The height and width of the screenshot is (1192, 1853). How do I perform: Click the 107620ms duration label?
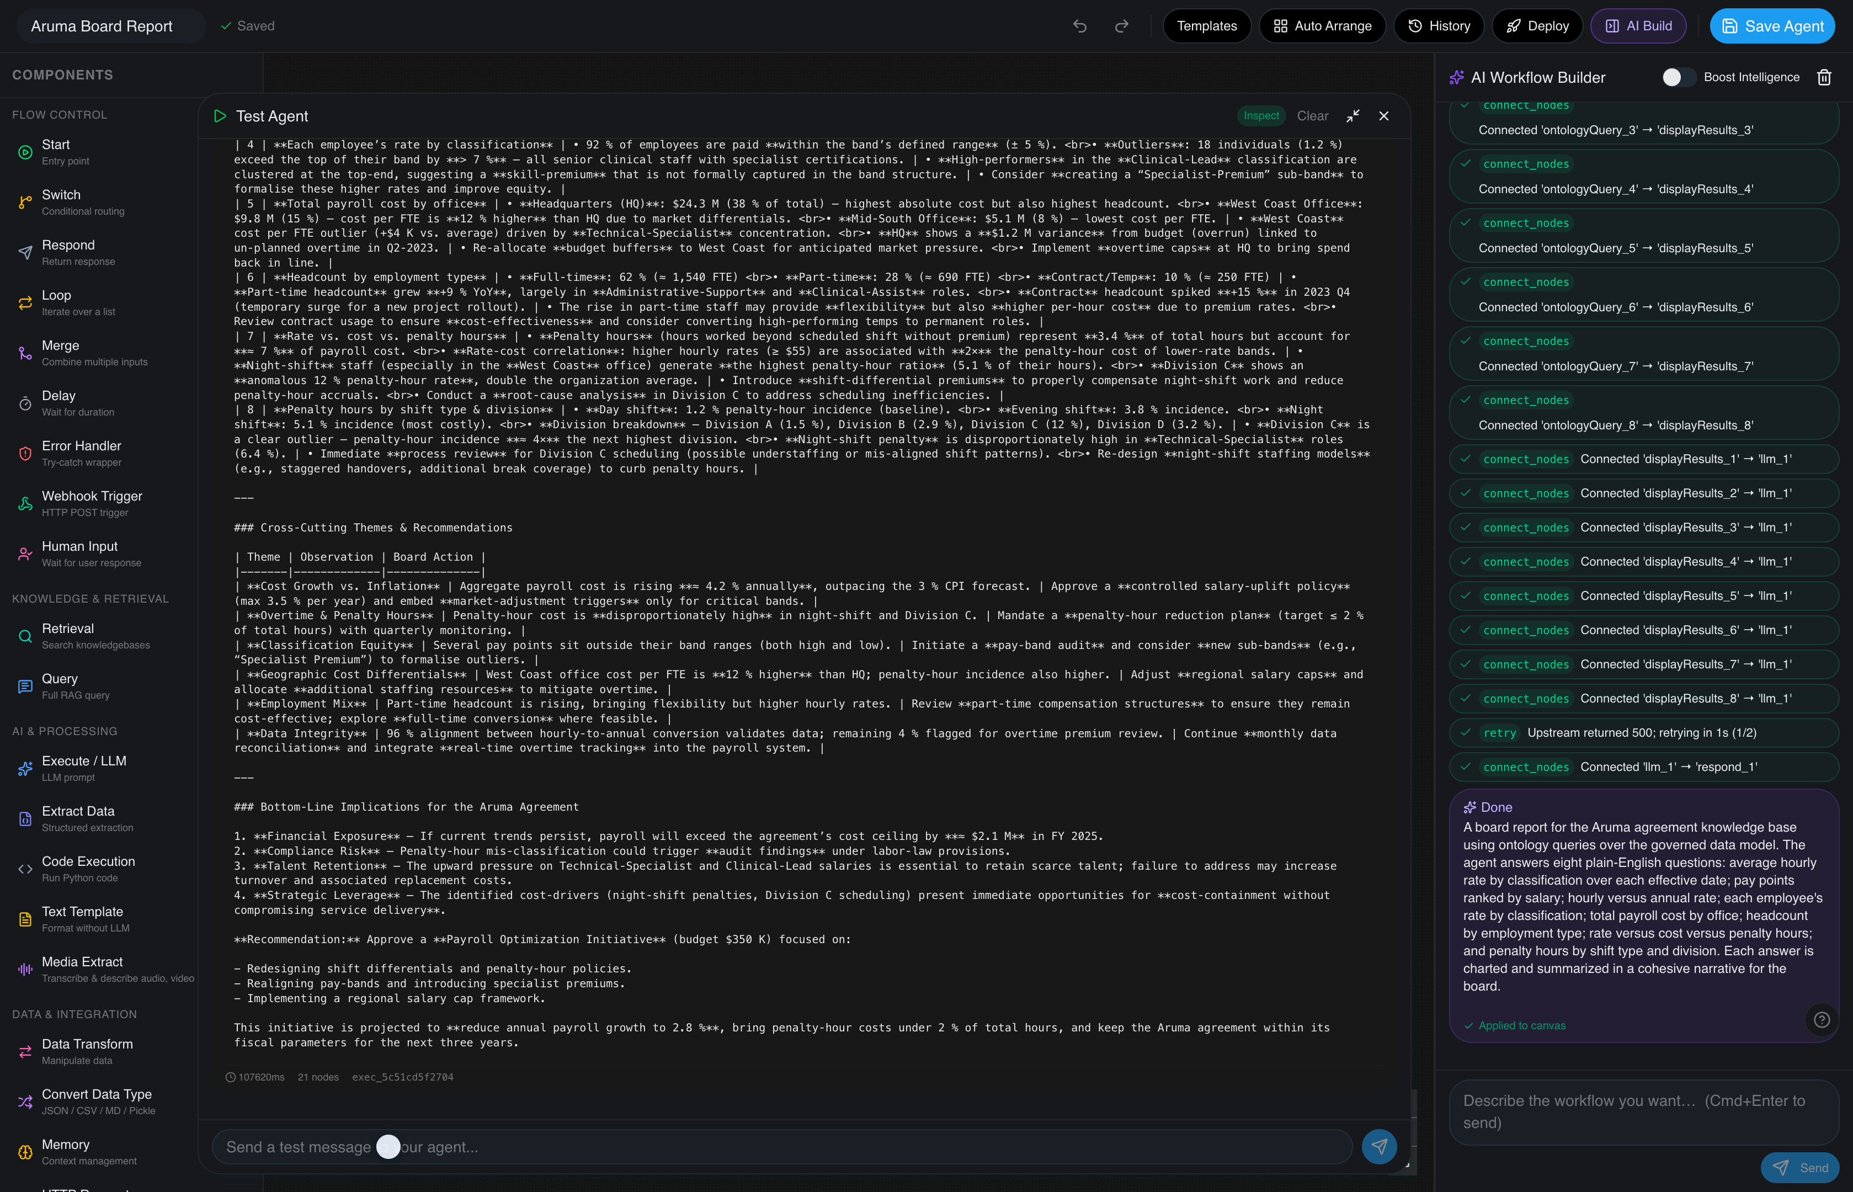pyautogui.click(x=255, y=1077)
